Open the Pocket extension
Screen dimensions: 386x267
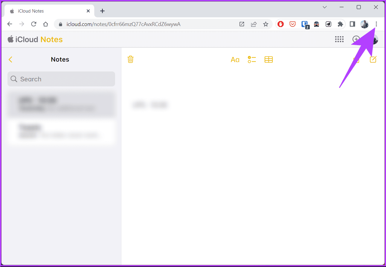[x=292, y=24]
